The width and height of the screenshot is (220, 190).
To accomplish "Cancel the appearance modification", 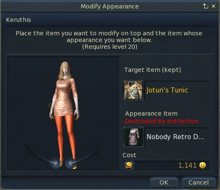I will point(199,182).
